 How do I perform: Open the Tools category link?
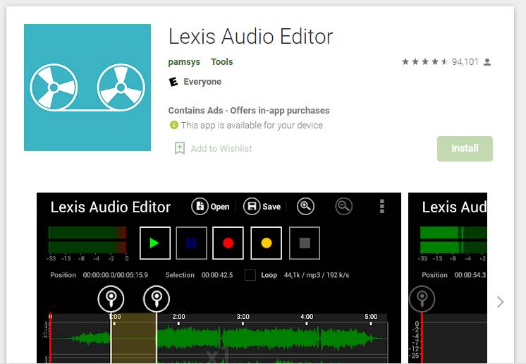[x=221, y=62]
